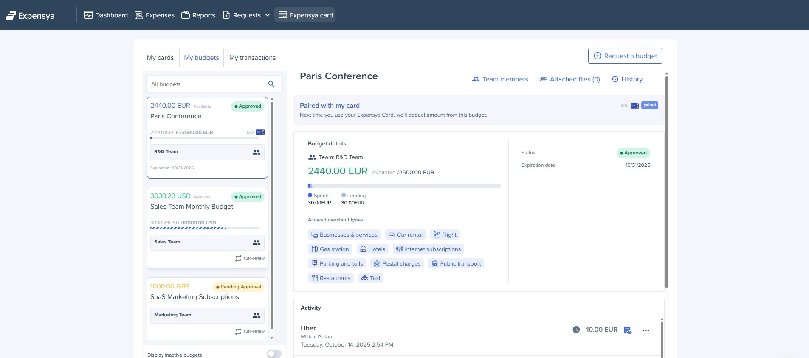Click the Marketing Team members icon
This screenshot has height=358, width=809.
click(x=256, y=316)
